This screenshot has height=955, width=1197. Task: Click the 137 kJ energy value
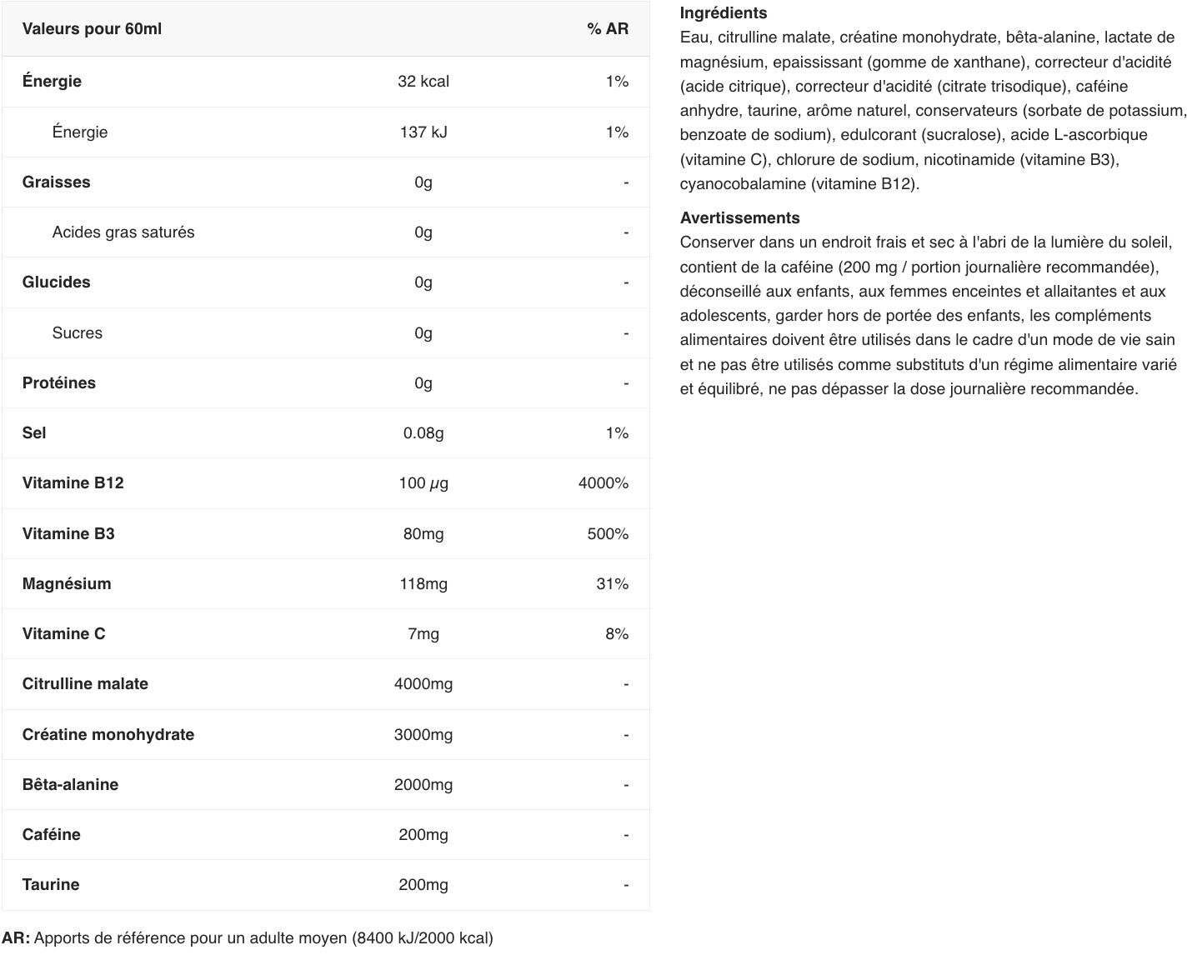tap(423, 132)
